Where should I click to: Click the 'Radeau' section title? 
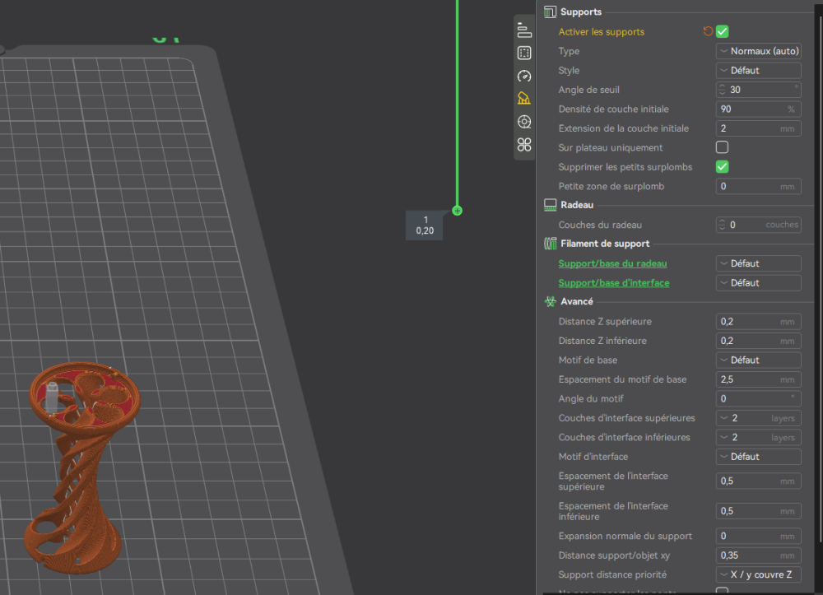point(577,205)
